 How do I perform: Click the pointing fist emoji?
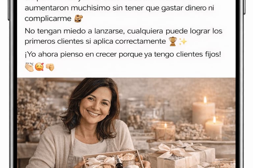[50, 67]
